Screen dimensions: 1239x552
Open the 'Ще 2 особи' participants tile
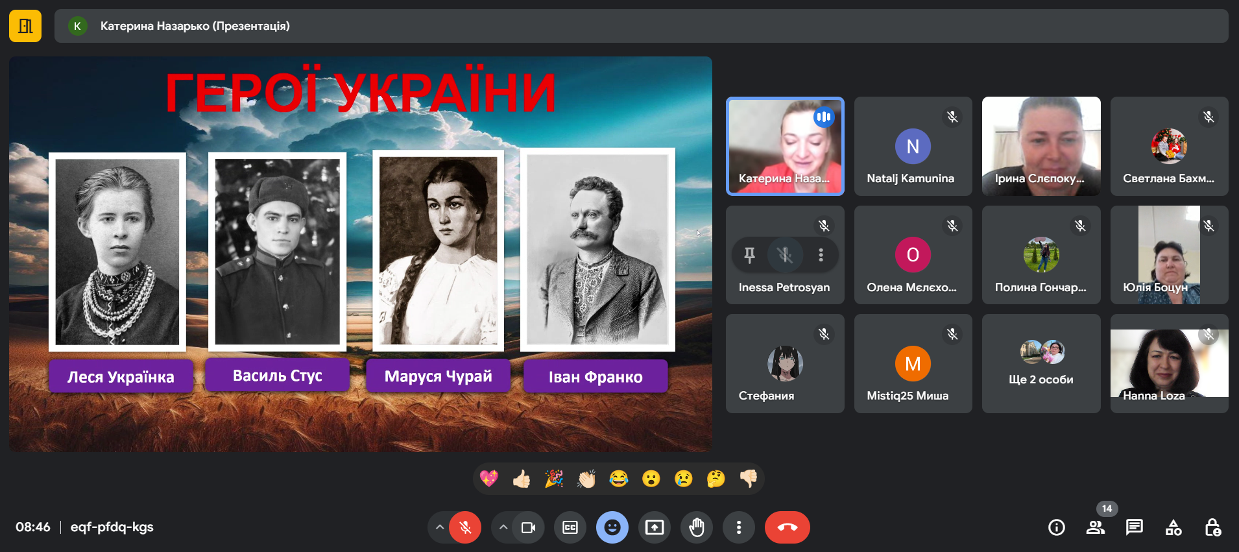1041,363
